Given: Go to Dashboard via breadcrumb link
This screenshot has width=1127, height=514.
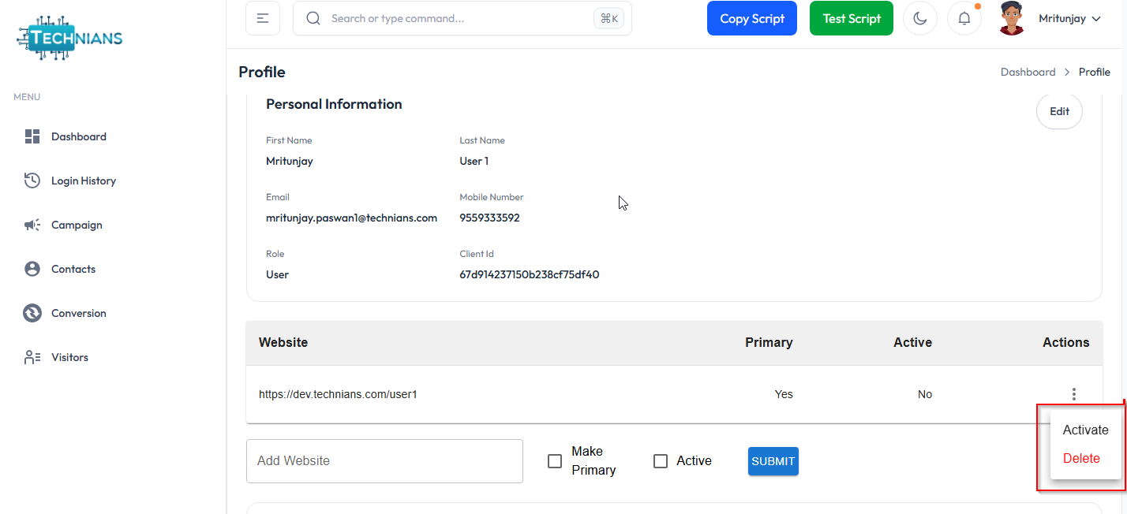Looking at the screenshot, I should tap(1028, 72).
